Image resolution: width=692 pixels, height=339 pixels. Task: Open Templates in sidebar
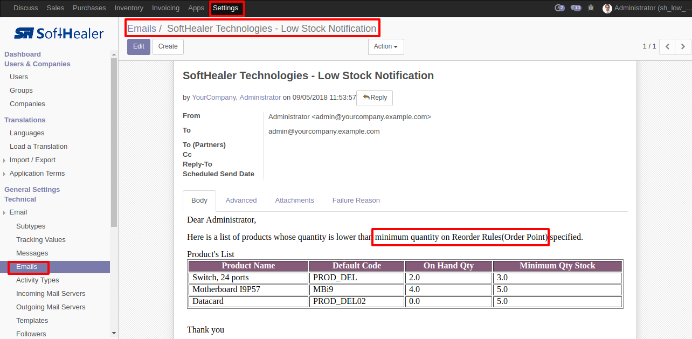[32, 321]
